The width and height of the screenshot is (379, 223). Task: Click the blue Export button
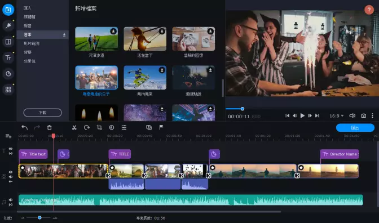(x=355, y=128)
